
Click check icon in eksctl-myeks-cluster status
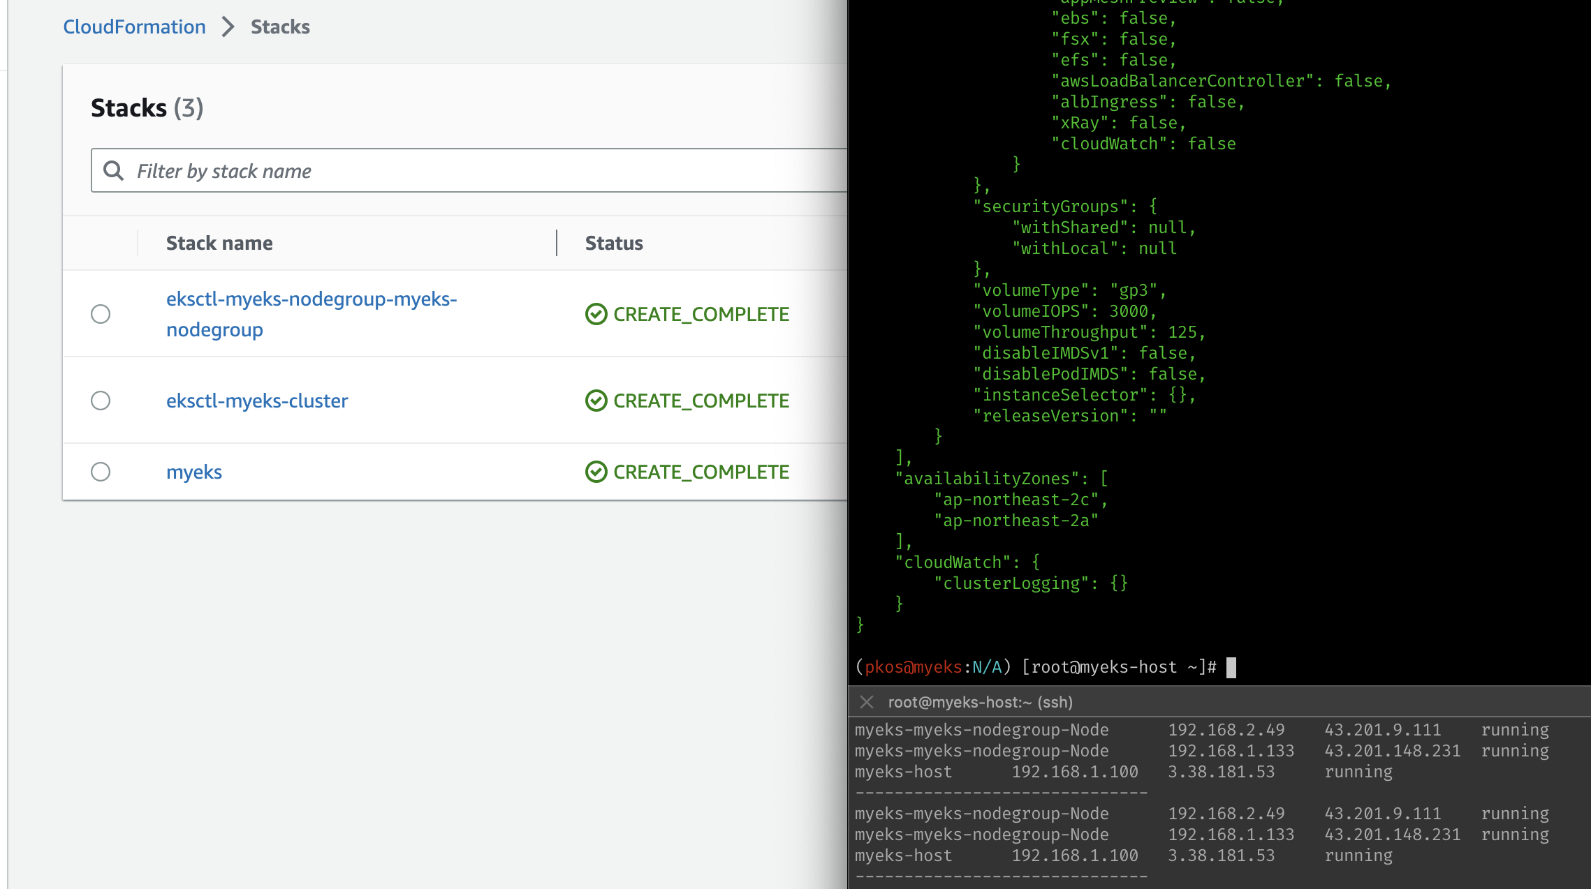(x=596, y=401)
